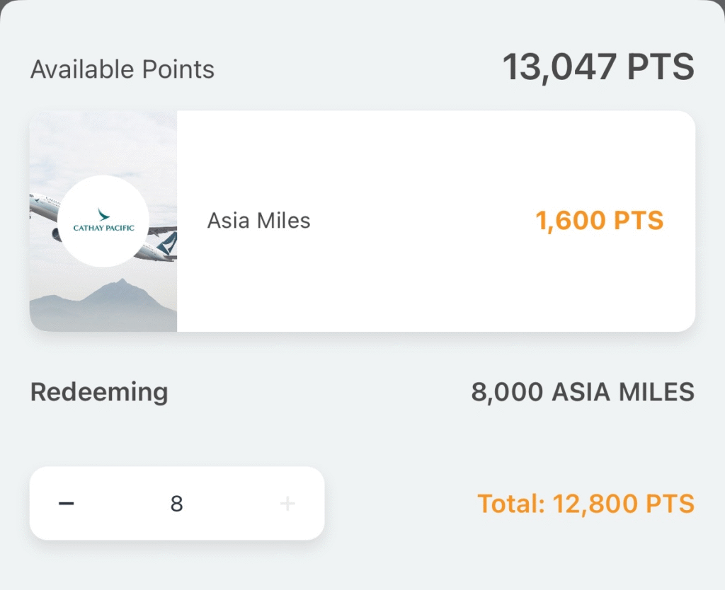The width and height of the screenshot is (725, 590).
Task: Decrease the redemption quantity with minus
Action: coord(67,504)
